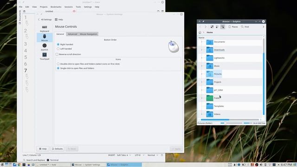
Task: Open UTF-8 encoding dropdown in Kate
Action: click(140, 155)
